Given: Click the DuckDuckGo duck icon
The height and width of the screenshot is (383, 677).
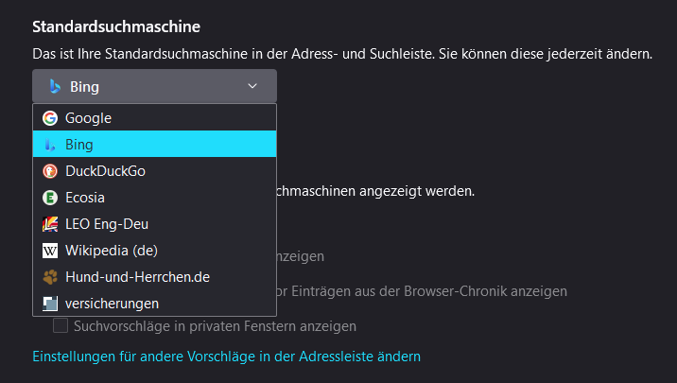Looking at the screenshot, I should (50, 171).
